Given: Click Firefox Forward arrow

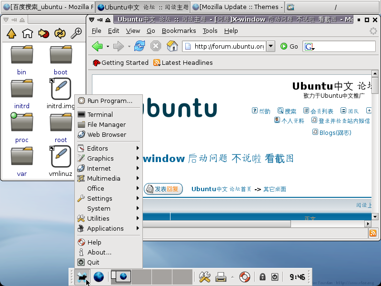Looking at the screenshot, I should pos(119,46).
